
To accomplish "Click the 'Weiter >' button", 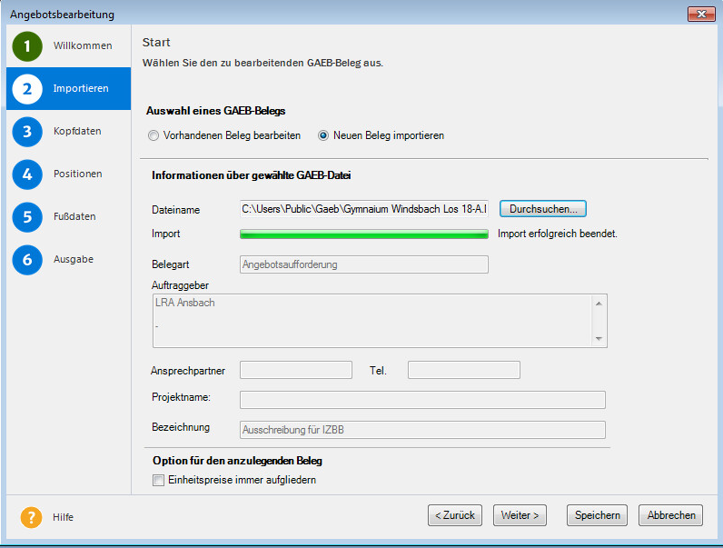I will point(520,515).
